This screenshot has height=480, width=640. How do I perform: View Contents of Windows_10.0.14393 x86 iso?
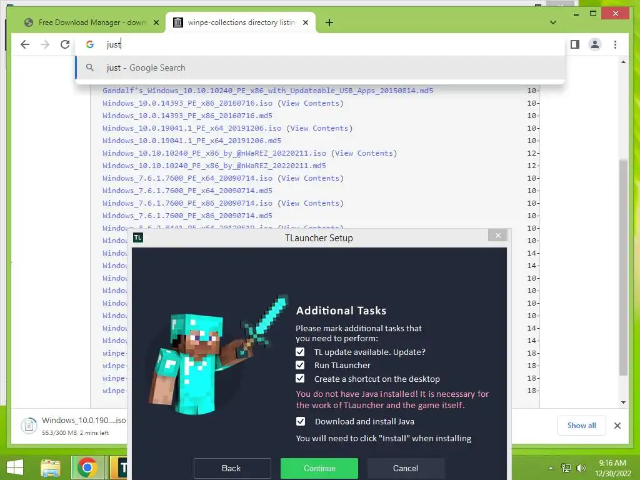tap(310, 103)
